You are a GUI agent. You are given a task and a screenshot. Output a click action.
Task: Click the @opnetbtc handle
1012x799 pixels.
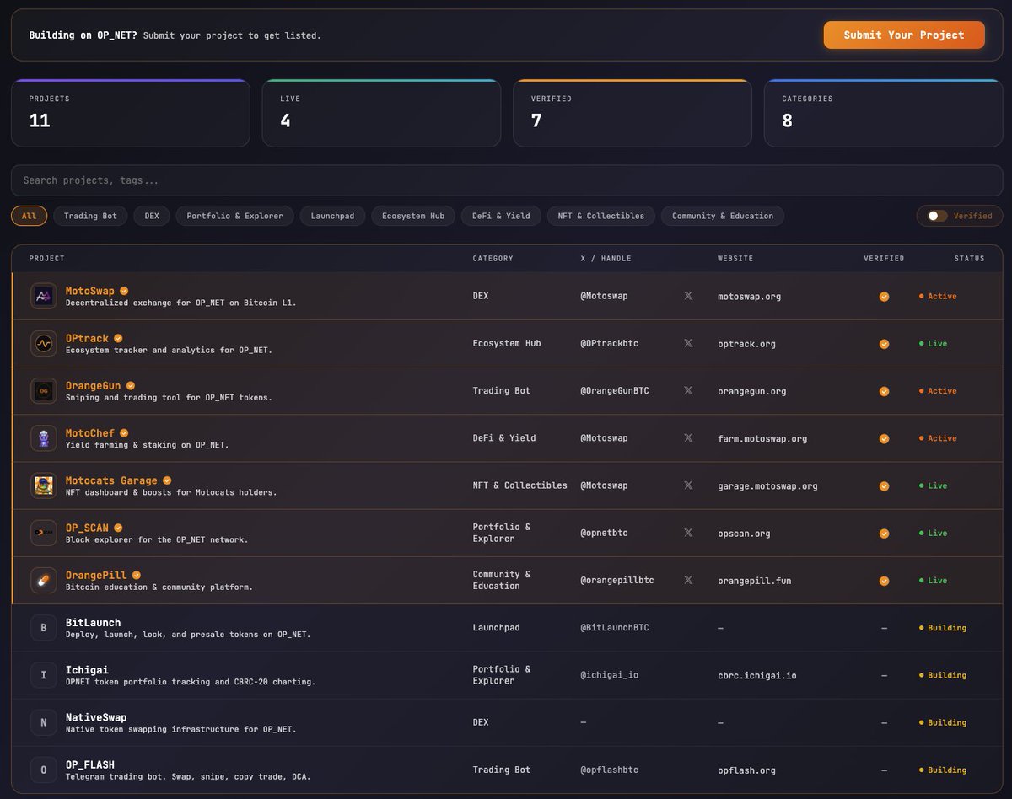click(604, 533)
